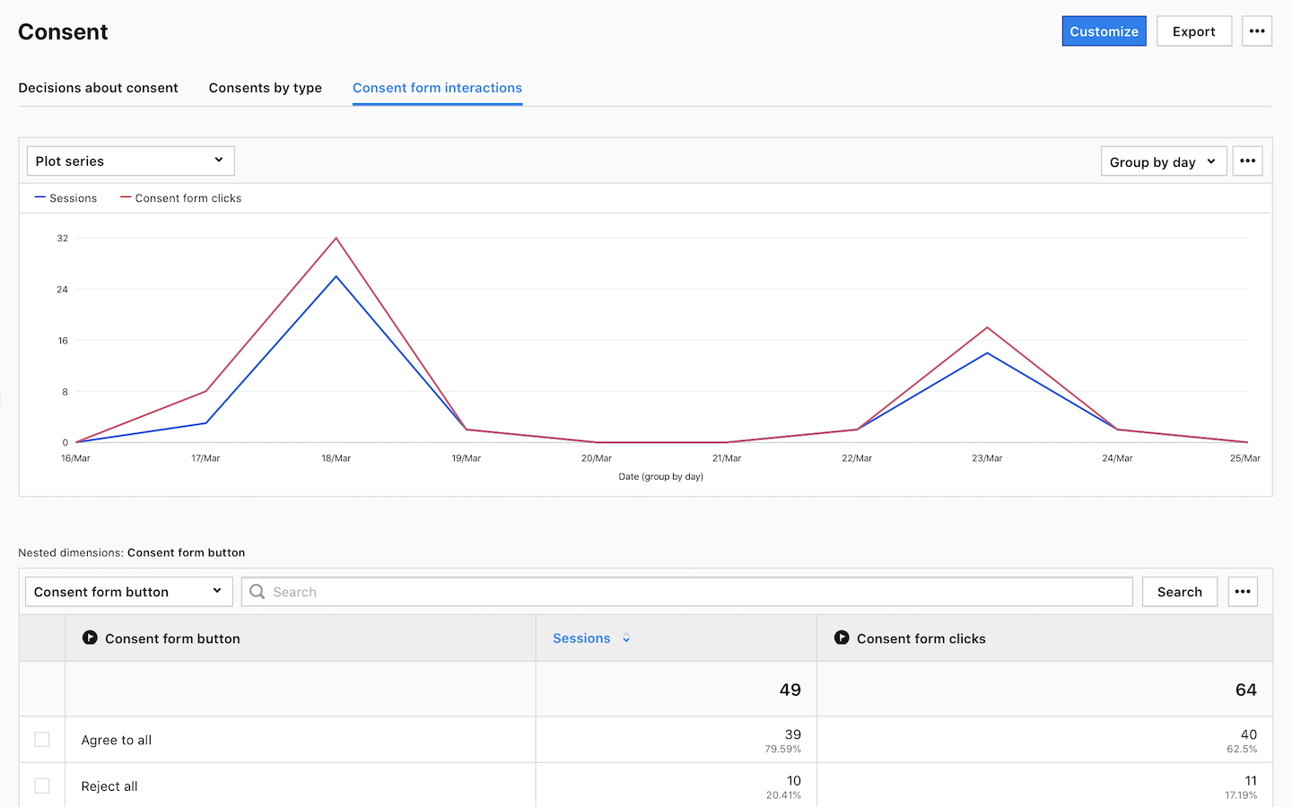1292x807 pixels.
Task: Sort the table by the Sessions column
Action: pyautogui.click(x=581, y=638)
